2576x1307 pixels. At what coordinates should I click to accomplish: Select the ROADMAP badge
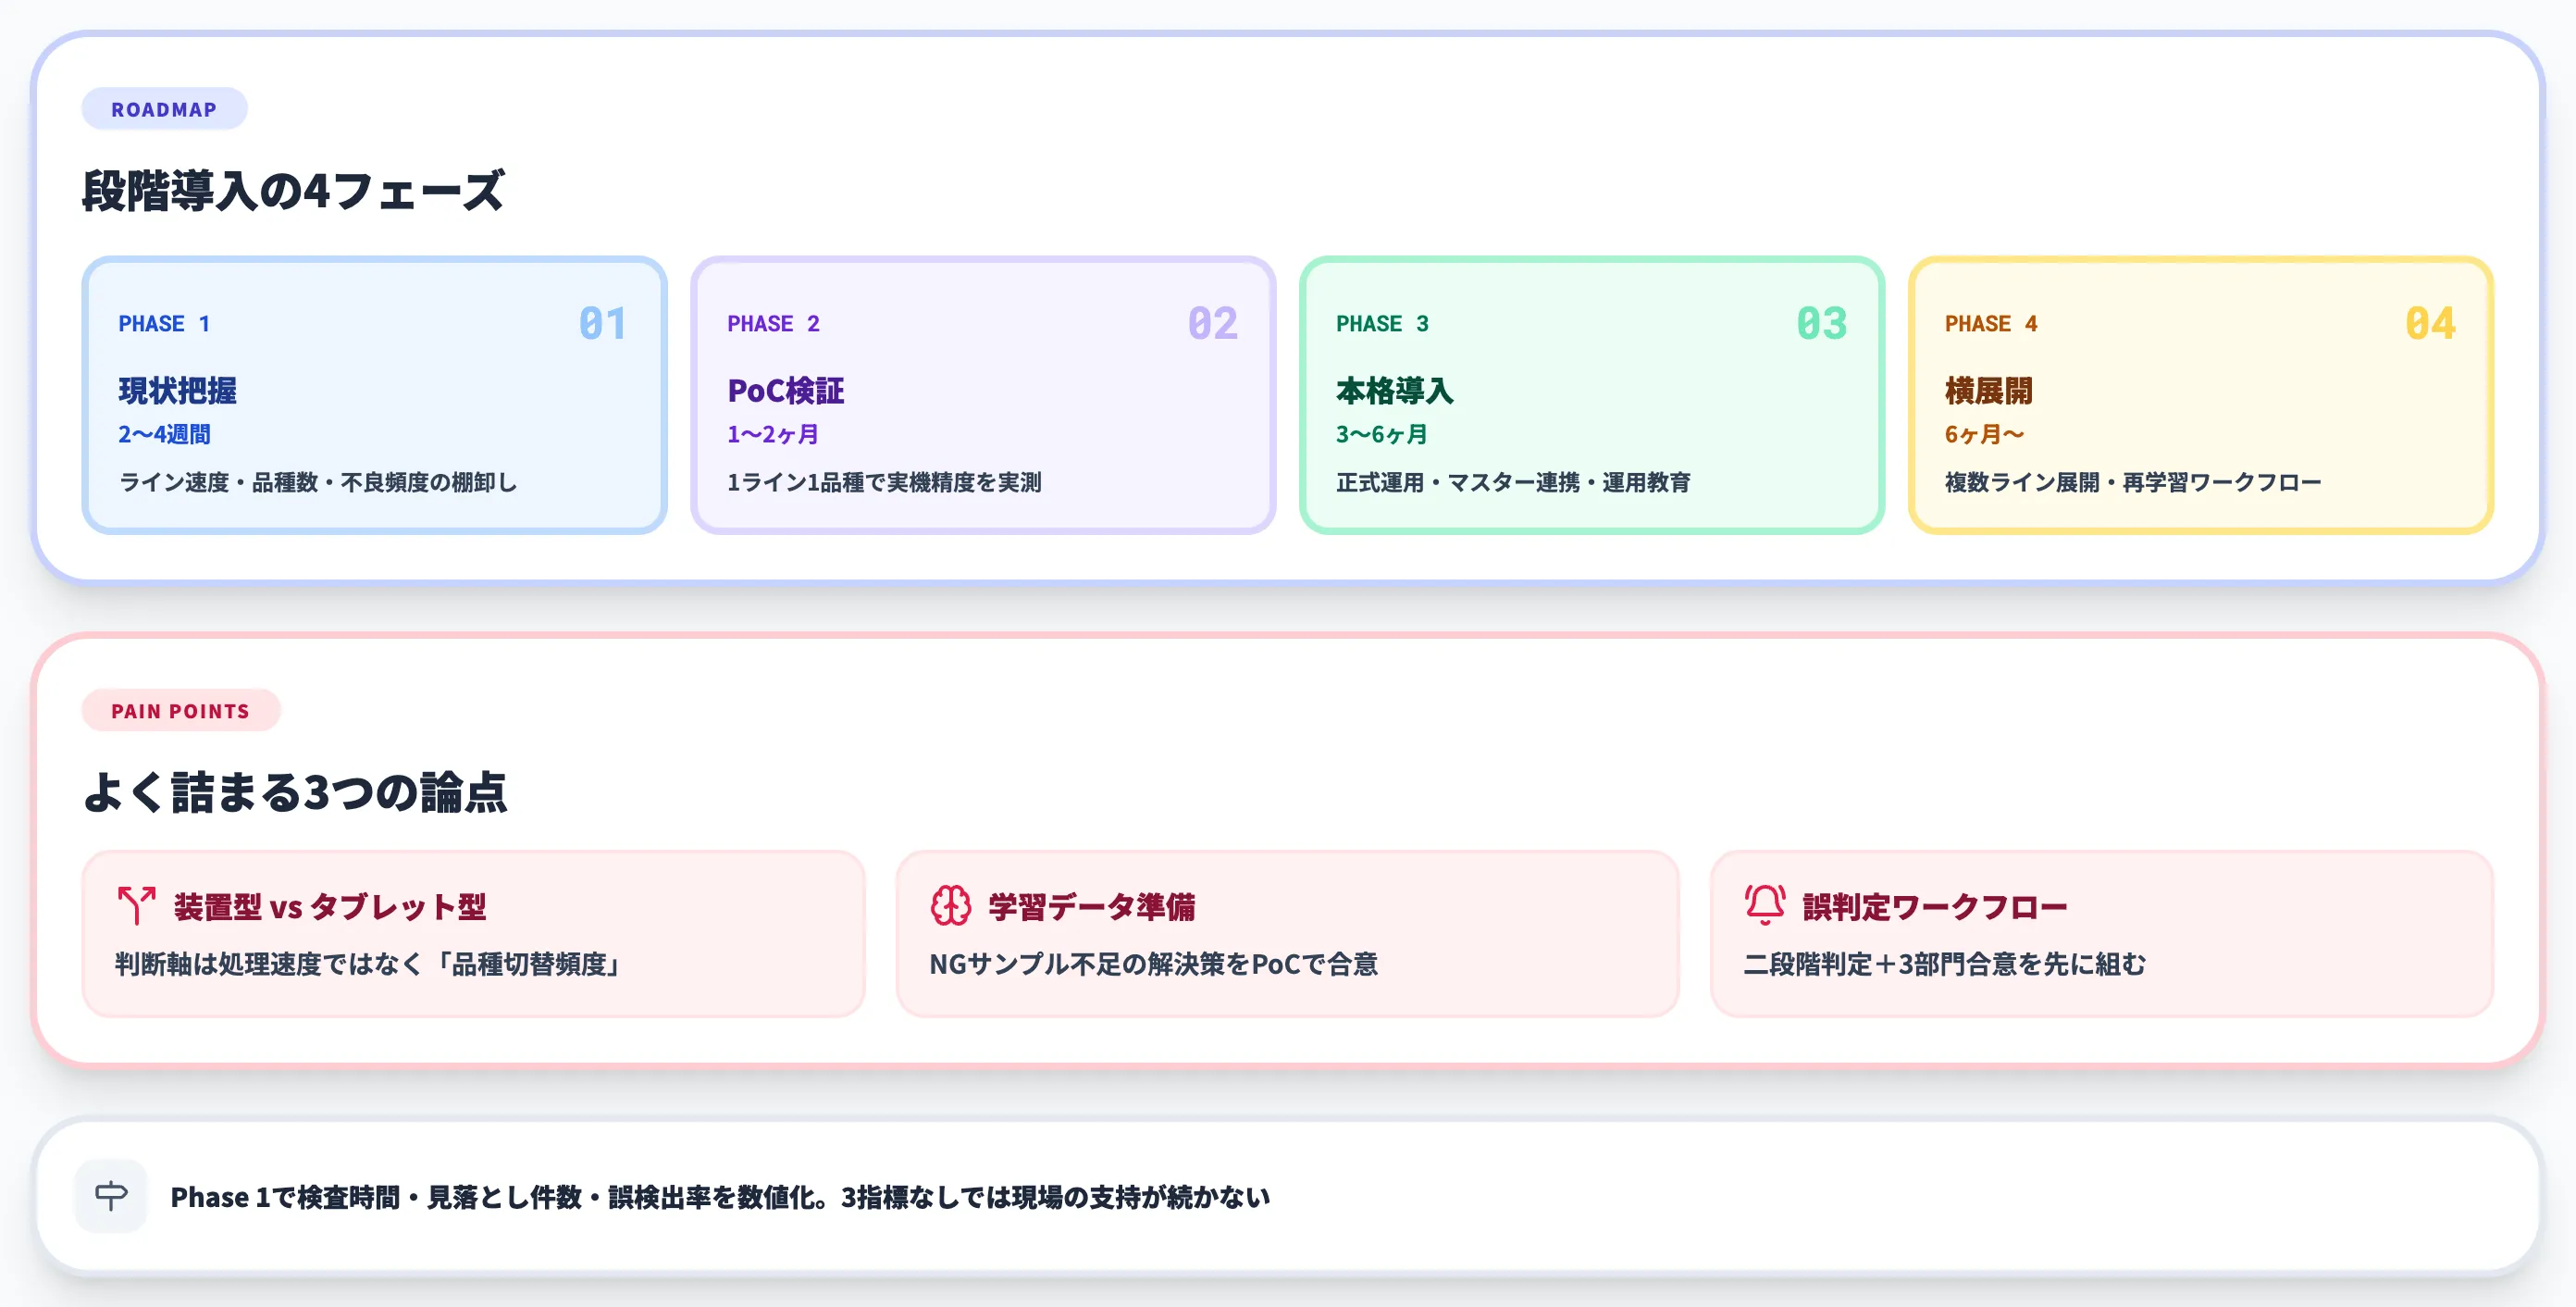163,109
